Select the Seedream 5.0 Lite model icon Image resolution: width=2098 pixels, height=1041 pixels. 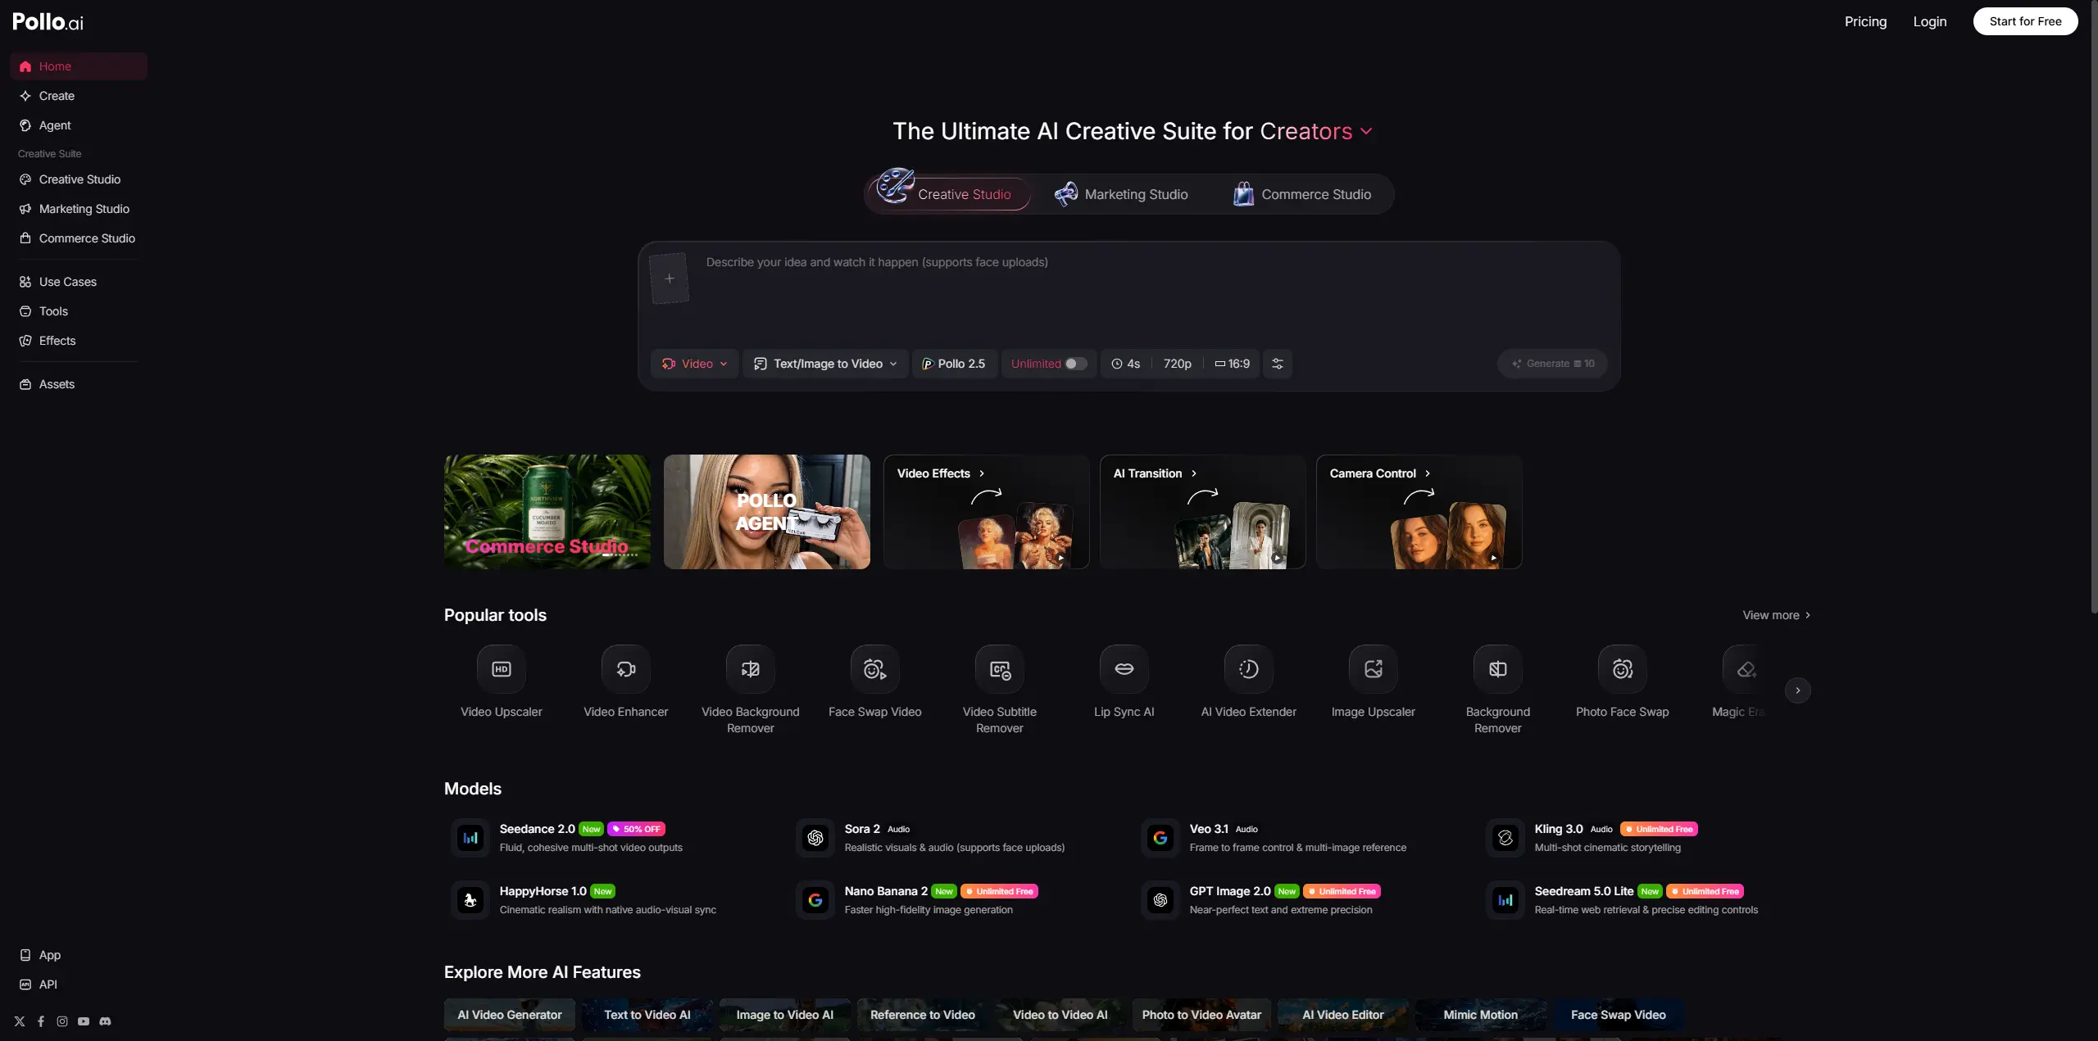[x=1505, y=900]
